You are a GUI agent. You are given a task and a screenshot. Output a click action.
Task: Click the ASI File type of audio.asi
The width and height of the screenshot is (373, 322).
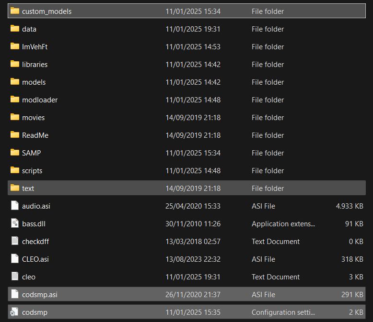point(263,206)
